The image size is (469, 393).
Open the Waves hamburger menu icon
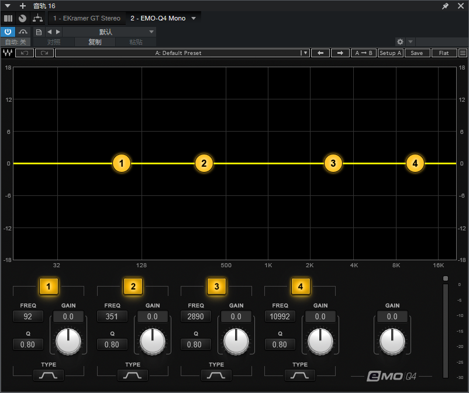click(x=463, y=53)
